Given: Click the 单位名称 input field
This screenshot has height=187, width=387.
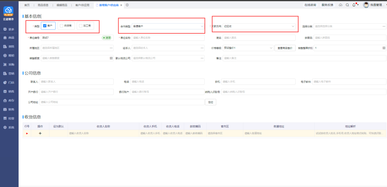Looking at the screenshot, I should (x=168, y=38).
